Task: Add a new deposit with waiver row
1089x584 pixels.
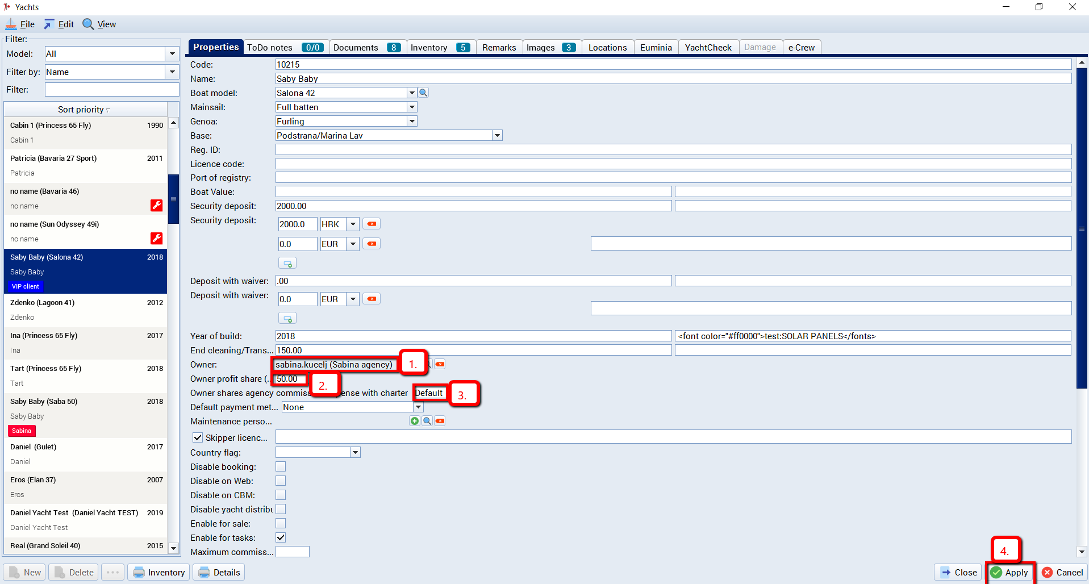Action: [287, 319]
